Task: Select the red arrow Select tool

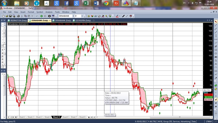Action: pyautogui.click(x=216, y=22)
